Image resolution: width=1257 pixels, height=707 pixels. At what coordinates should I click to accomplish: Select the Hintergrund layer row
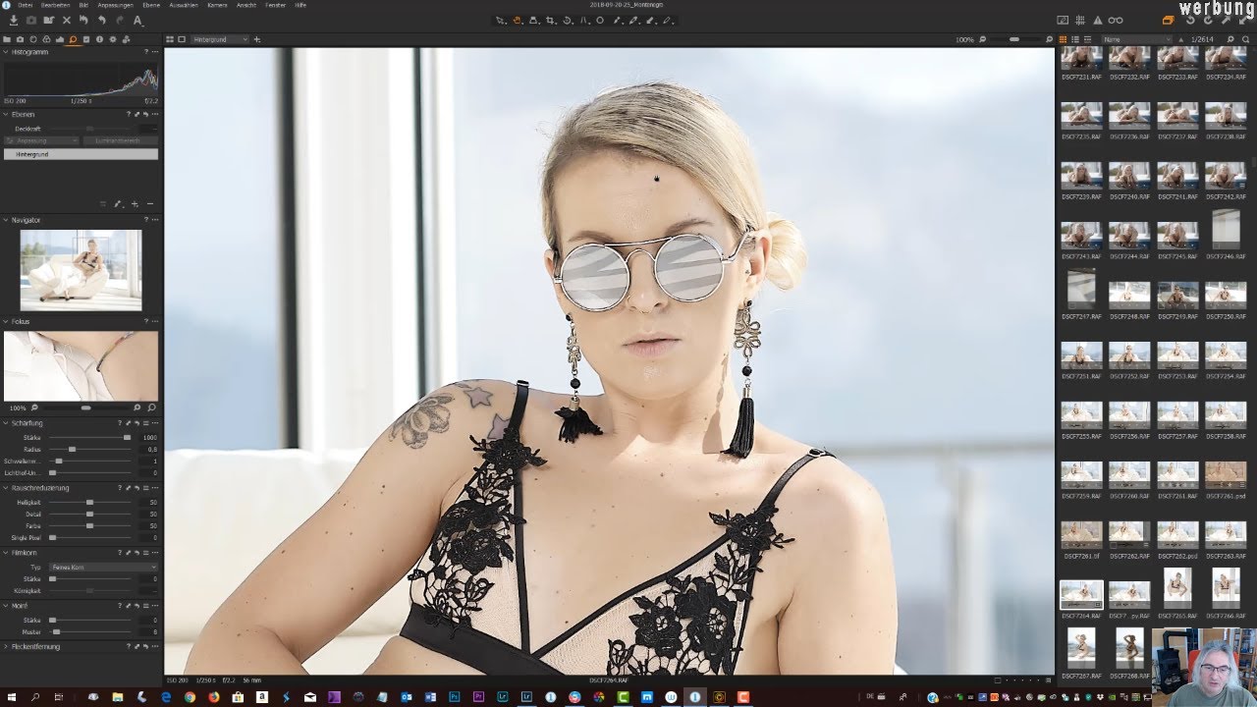[x=81, y=154]
